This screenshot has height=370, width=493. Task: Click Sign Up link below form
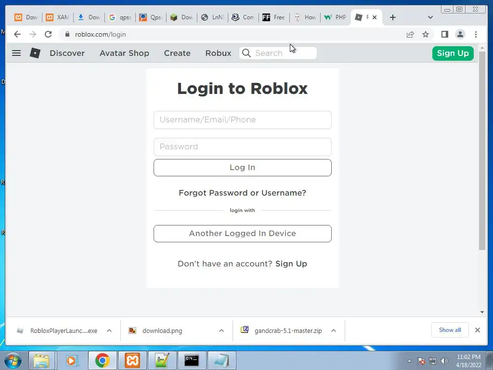tap(291, 264)
